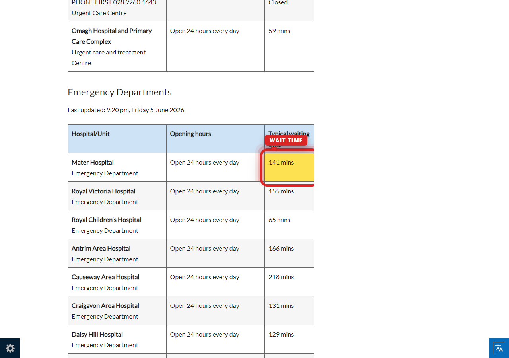Select the 65 mins waiting time
The height and width of the screenshot is (358, 509).
(x=279, y=220)
